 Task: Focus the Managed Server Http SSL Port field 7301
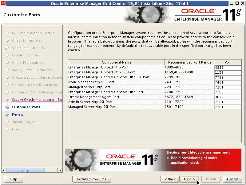click(x=228, y=107)
